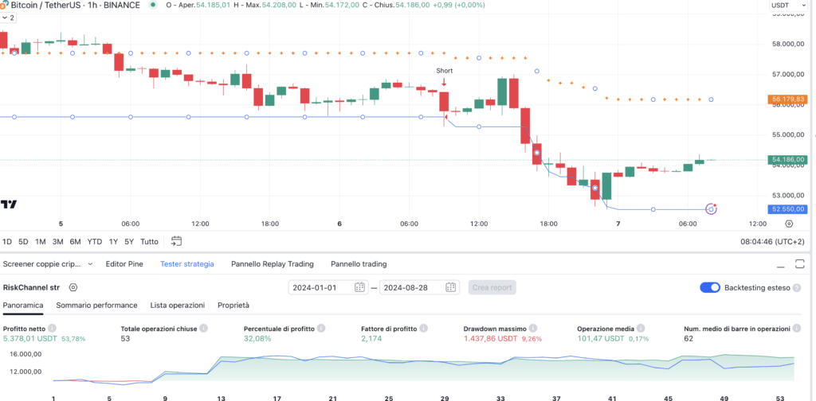Click the TradingView logo on chart
This screenshot has height=401, width=816.
(x=8, y=204)
